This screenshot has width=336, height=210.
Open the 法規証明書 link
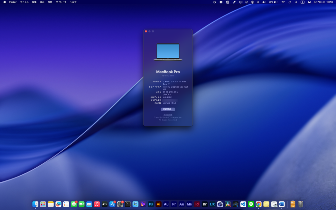coord(168,115)
